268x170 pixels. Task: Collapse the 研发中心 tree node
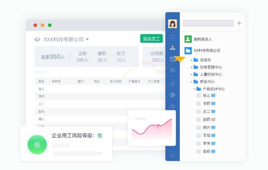tap(192, 82)
